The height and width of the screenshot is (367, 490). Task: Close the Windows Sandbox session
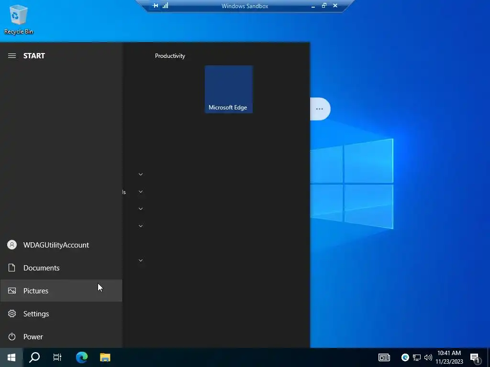[x=335, y=6]
